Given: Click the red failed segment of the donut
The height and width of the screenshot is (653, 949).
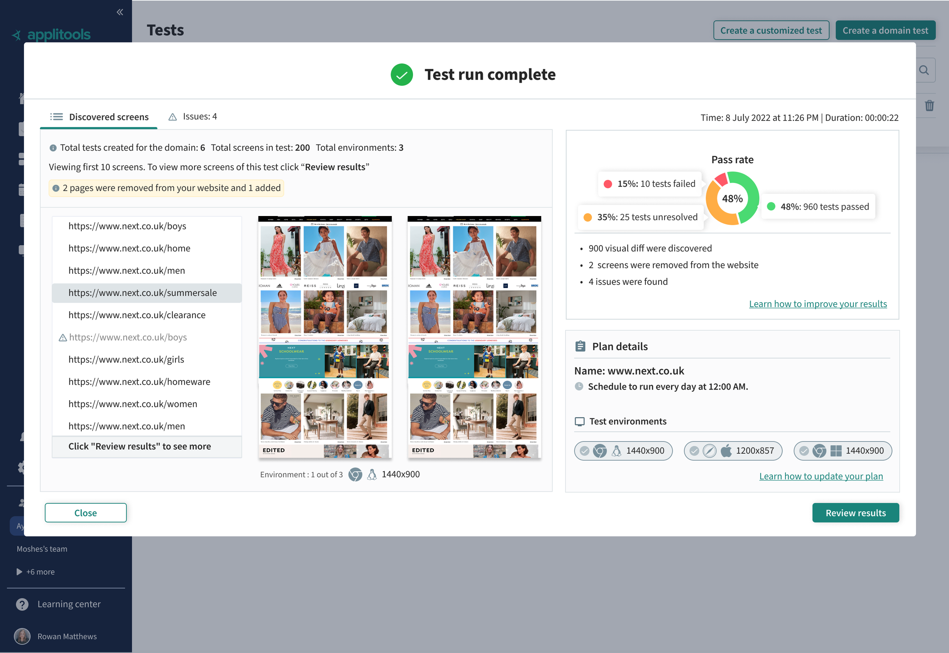Looking at the screenshot, I should [x=720, y=179].
